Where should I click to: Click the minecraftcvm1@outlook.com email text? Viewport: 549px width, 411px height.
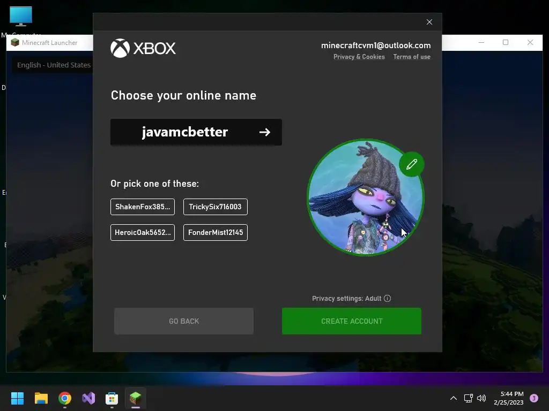point(376,45)
